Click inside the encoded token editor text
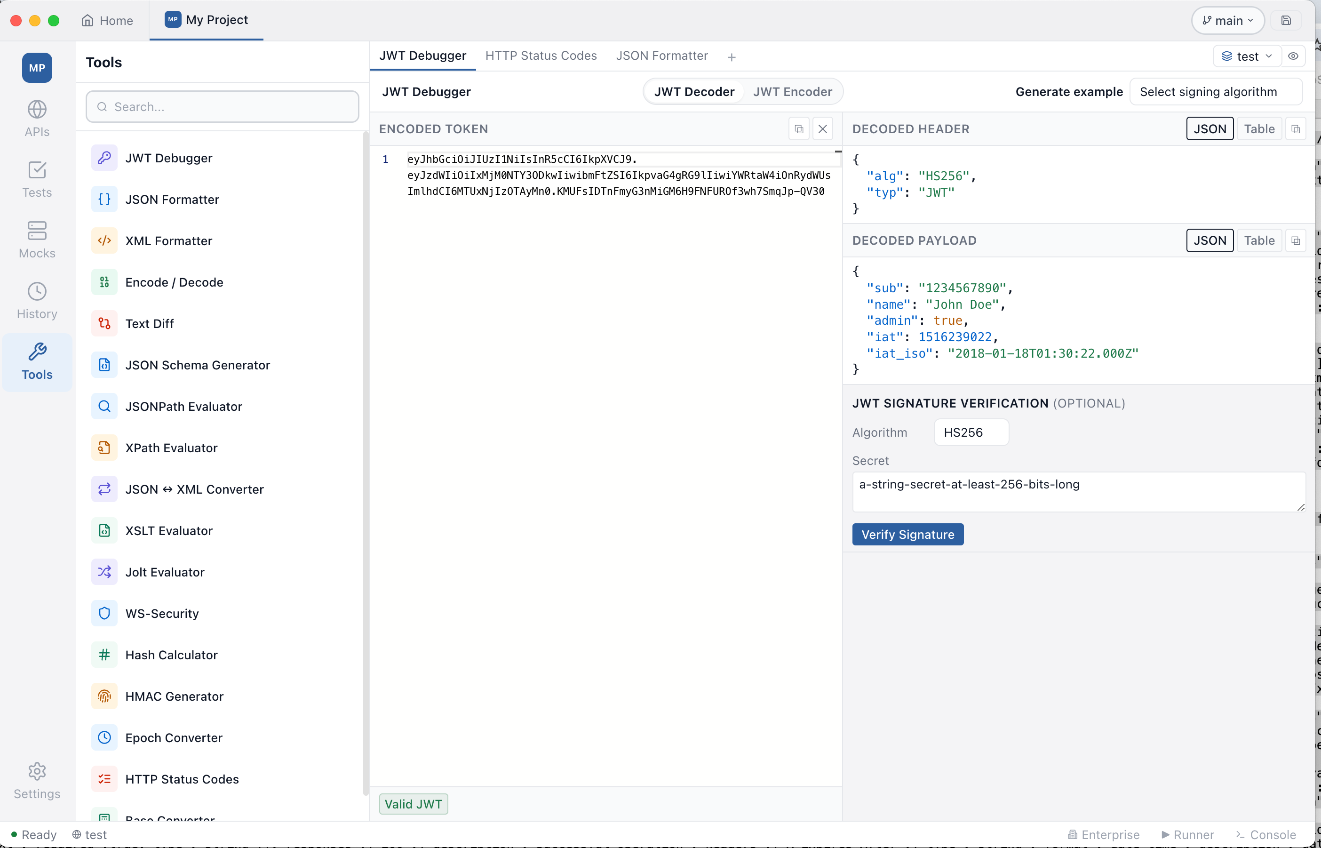1321x848 pixels. click(x=619, y=175)
